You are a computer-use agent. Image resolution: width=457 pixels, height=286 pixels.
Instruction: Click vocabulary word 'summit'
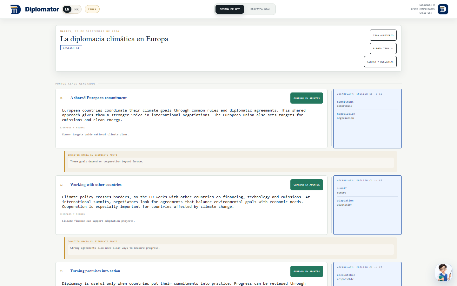click(x=342, y=188)
